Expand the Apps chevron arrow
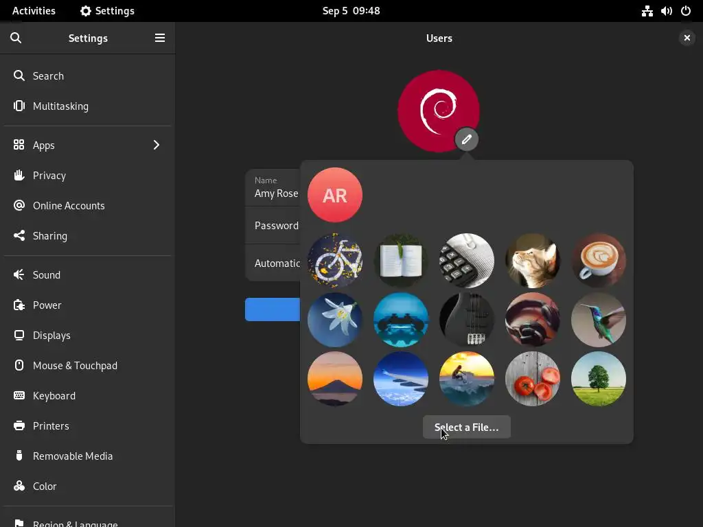703x527 pixels. [156, 145]
